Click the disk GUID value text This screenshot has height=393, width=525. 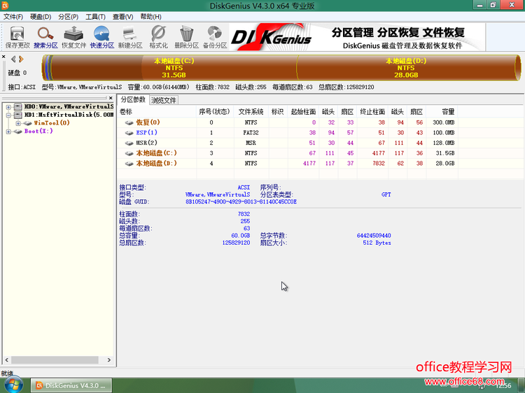tap(241, 202)
